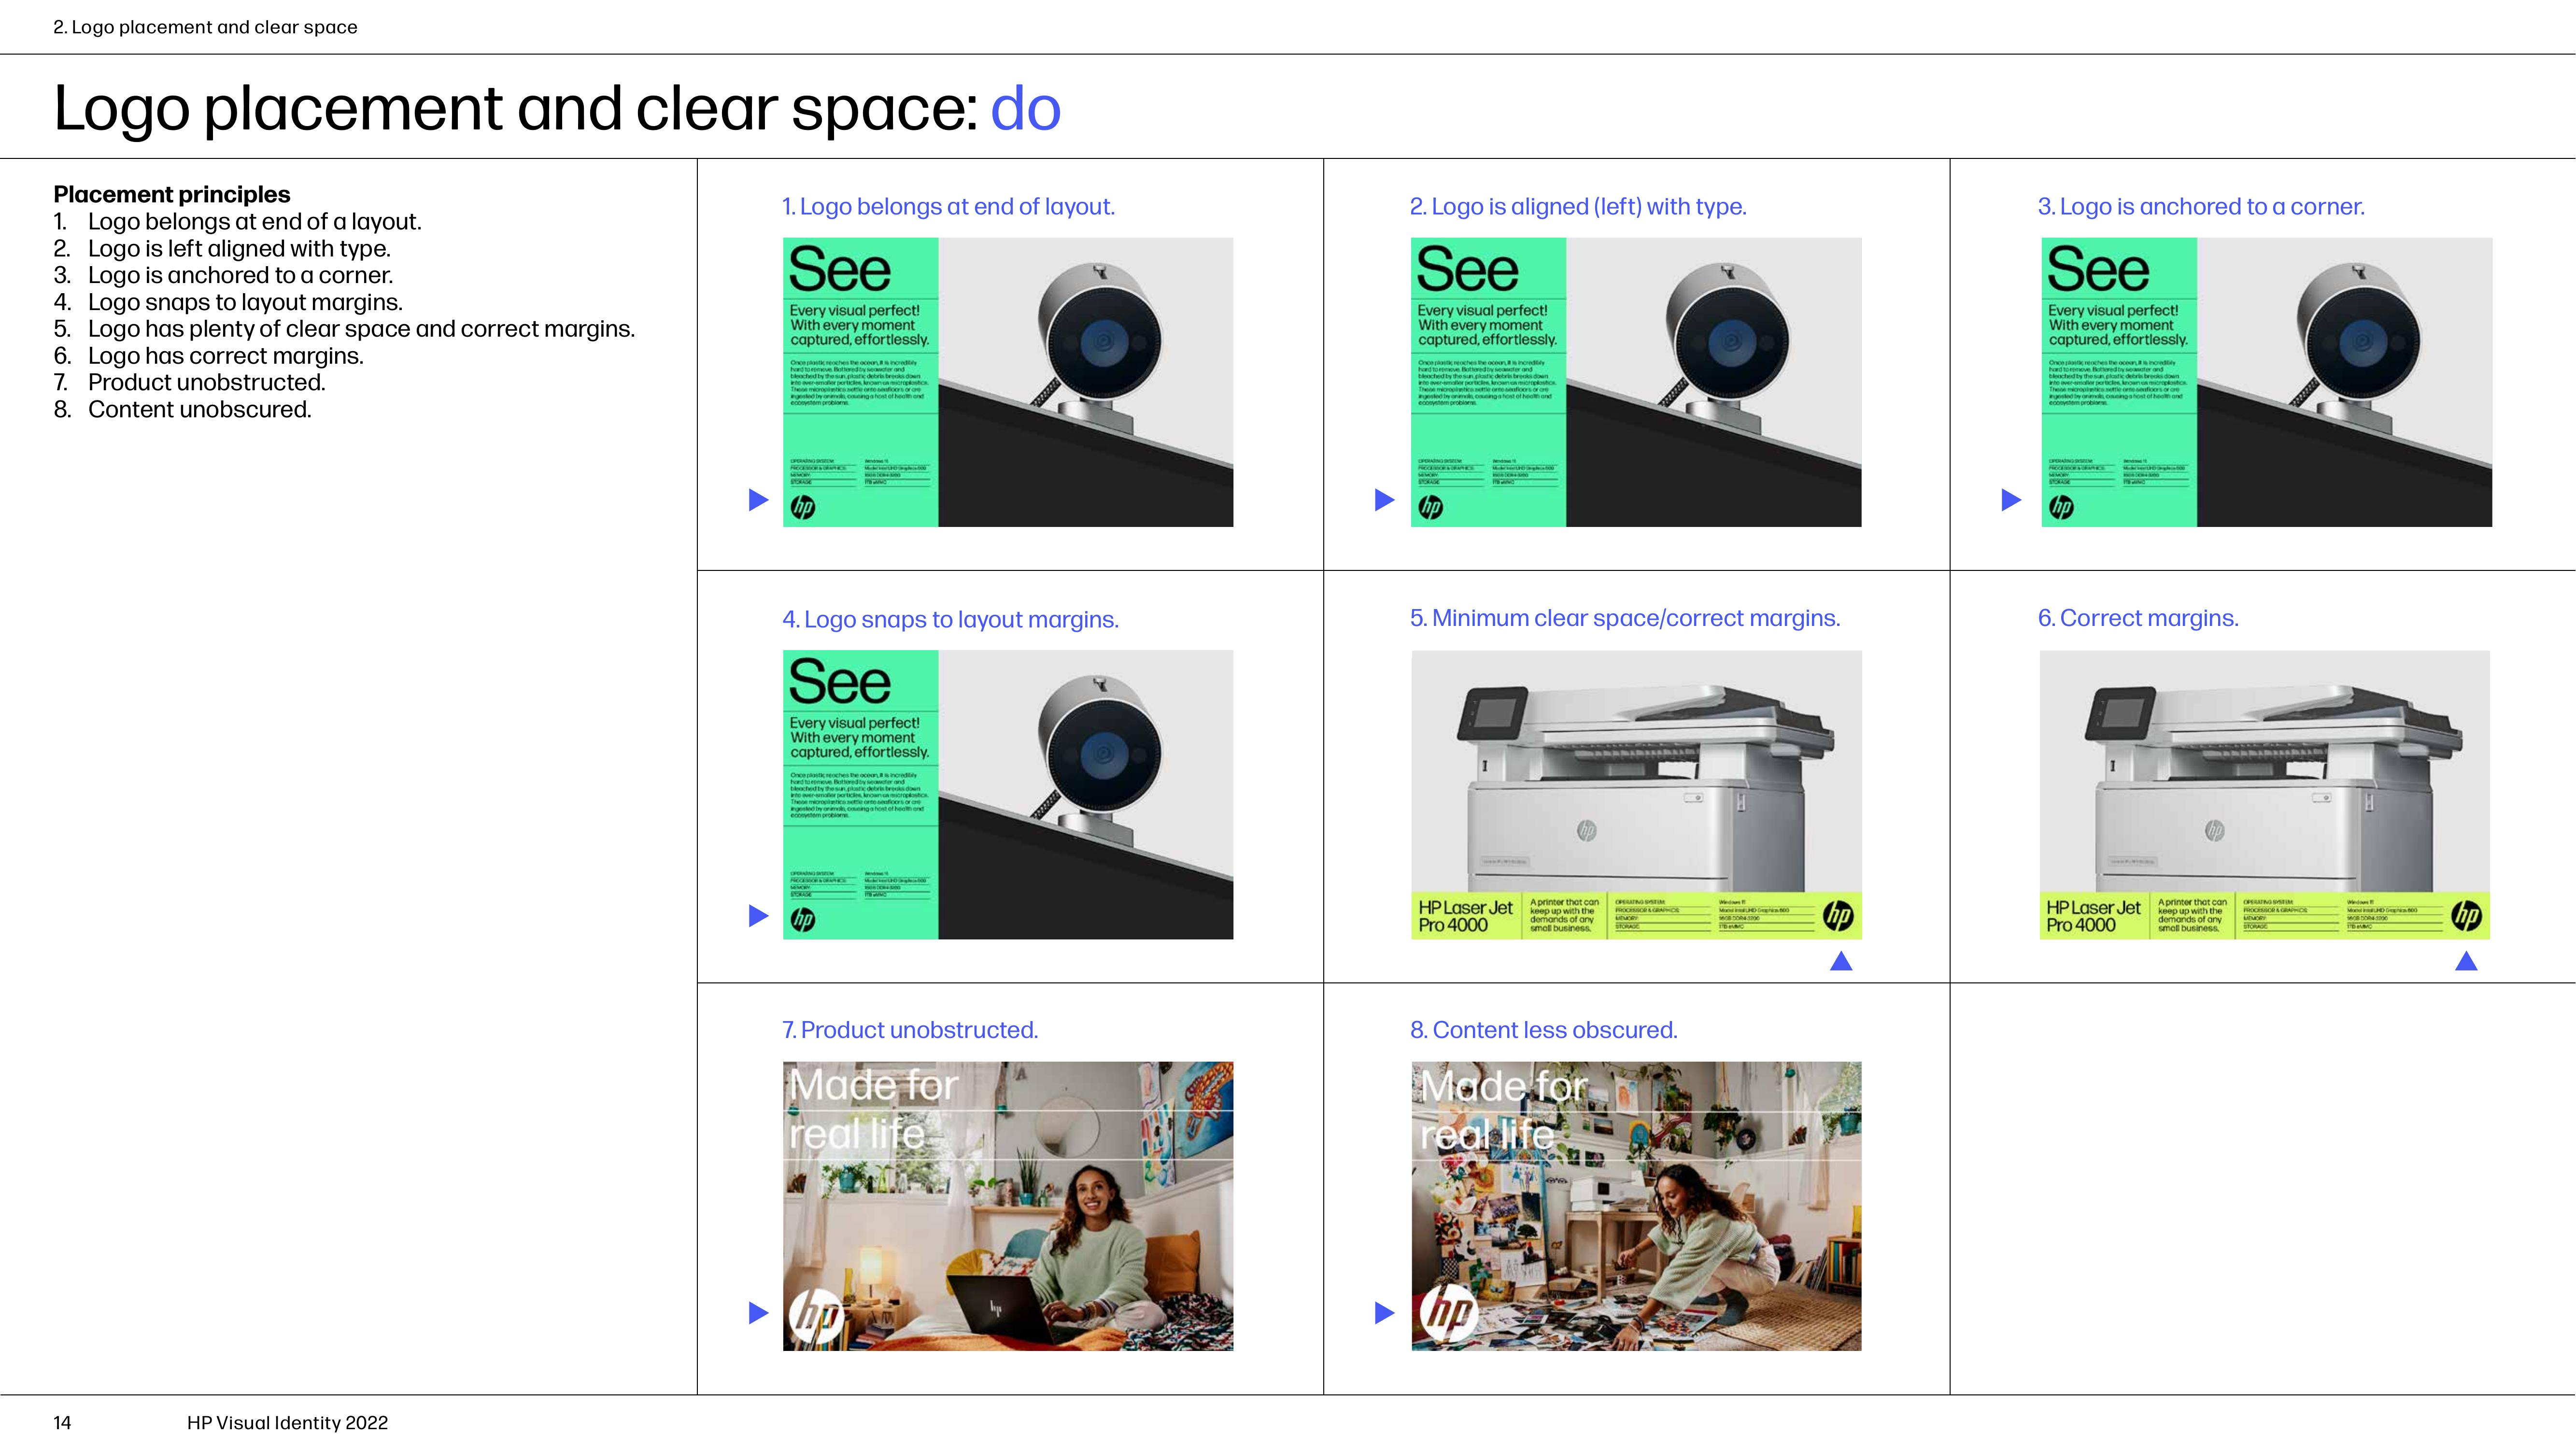Click caption '5. Minimum clear space/correct margins.'

point(1625,618)
